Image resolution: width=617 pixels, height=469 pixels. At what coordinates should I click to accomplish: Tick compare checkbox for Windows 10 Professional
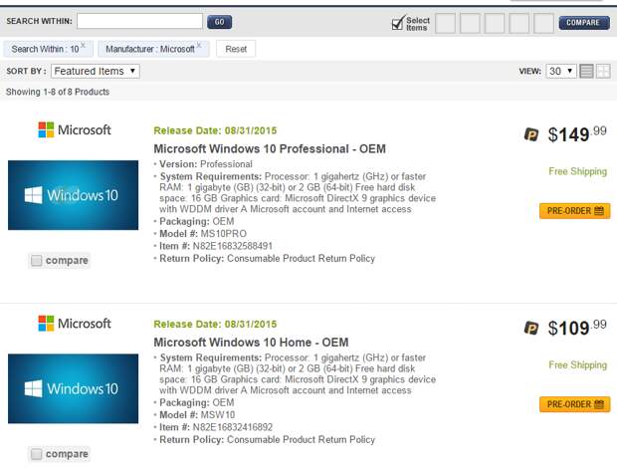36,260
